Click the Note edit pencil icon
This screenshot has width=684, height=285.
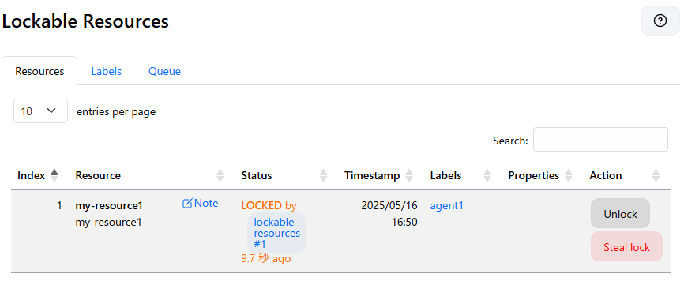point(187,204)
